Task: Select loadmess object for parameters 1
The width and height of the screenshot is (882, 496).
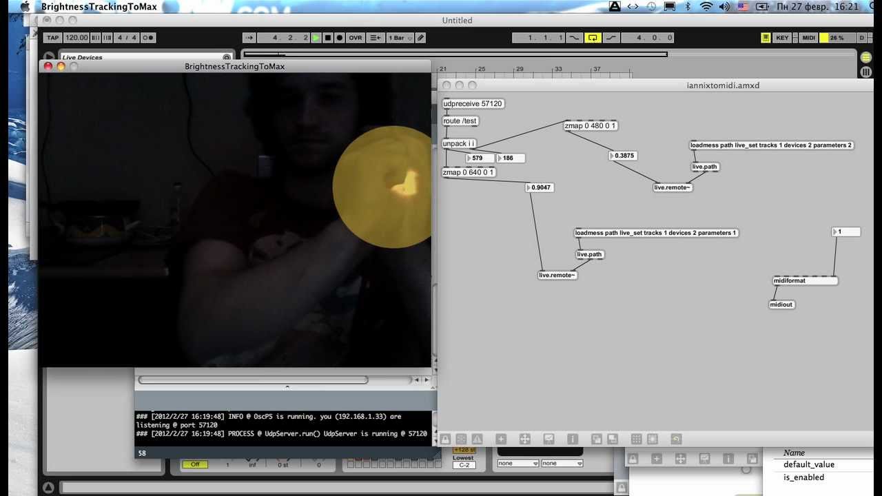Action: (656, 233)
